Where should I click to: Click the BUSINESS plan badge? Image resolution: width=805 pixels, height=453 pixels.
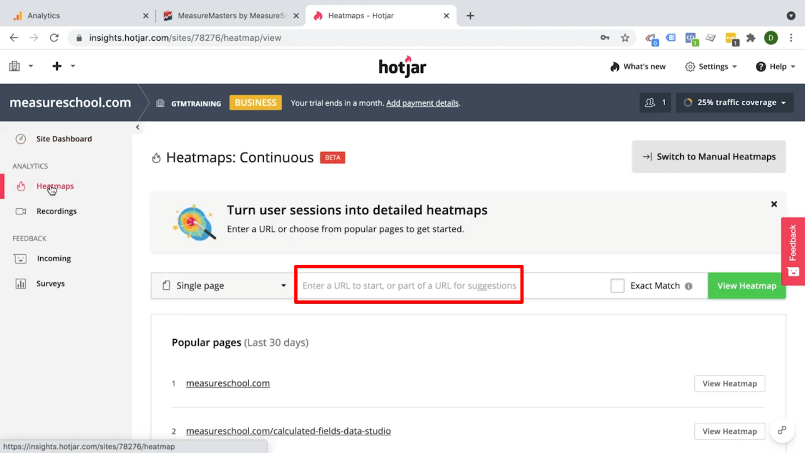tap(256, 103)
